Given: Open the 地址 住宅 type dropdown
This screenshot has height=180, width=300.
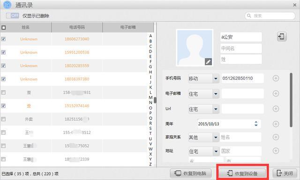Looking at the screenshot, I should tap(203, 151).
